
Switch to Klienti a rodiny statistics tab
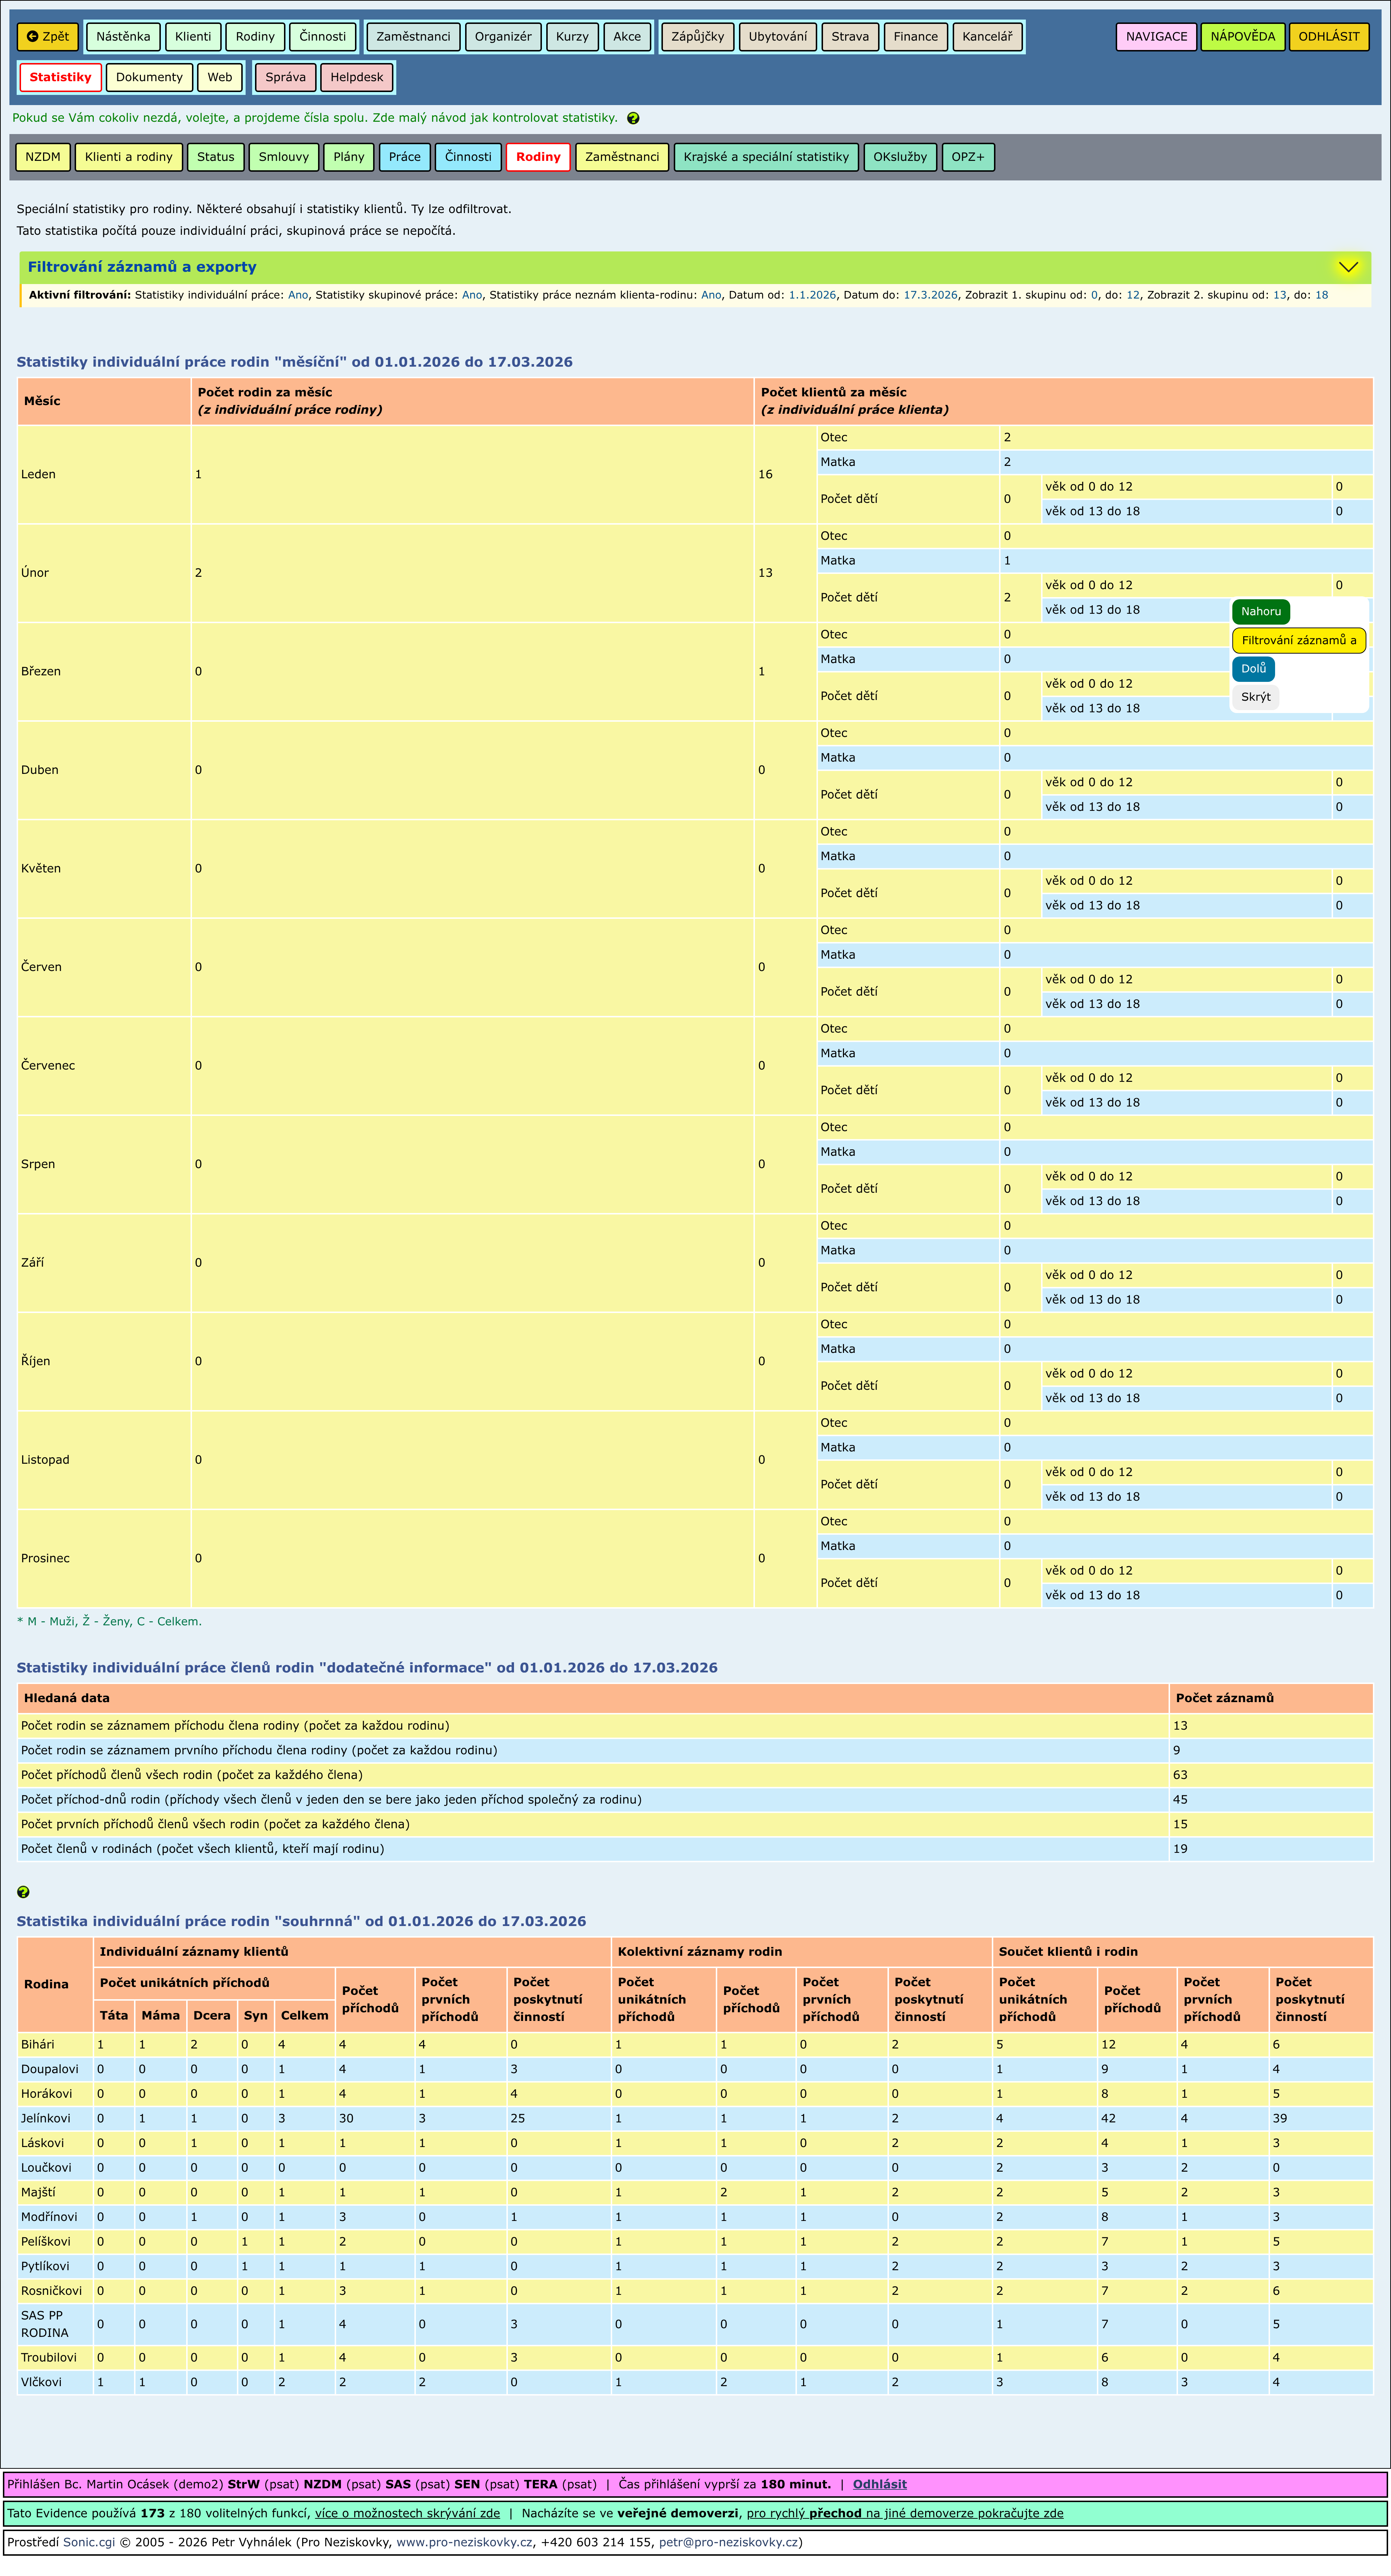coord(129,157)
